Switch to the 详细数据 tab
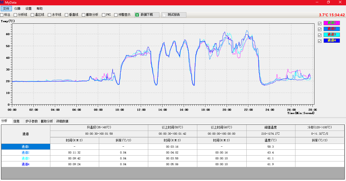Screen dimensions: 346x181 pos(62,121)
